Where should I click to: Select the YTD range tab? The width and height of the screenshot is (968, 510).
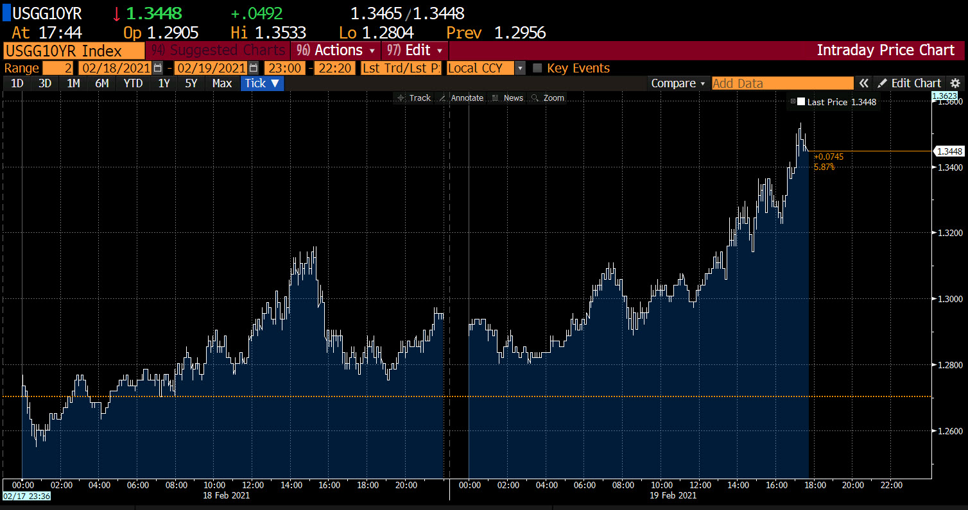[x=133, y=83]
